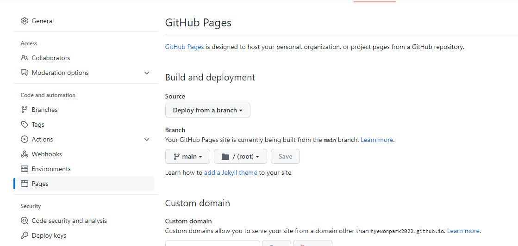Image resolution: width=518 pixels, height=246 pixels.
Task: Click the Security section label
Action: [x=31, y=206]
